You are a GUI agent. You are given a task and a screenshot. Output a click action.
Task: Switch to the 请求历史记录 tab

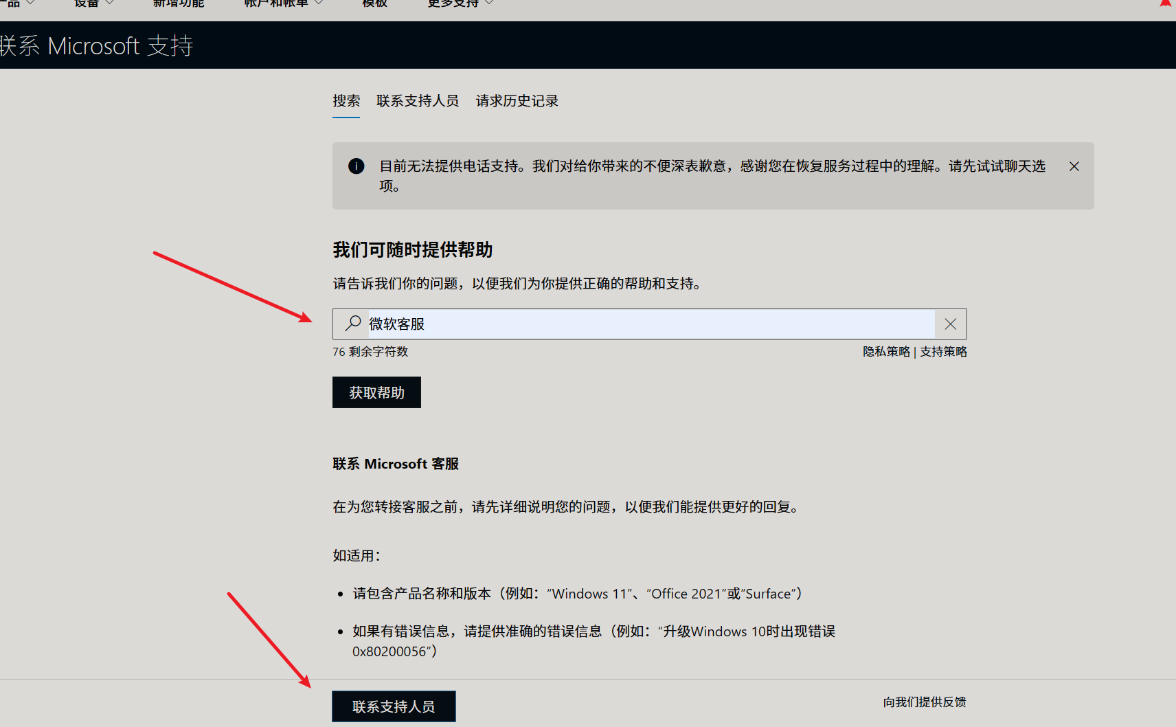coord(516,100)
